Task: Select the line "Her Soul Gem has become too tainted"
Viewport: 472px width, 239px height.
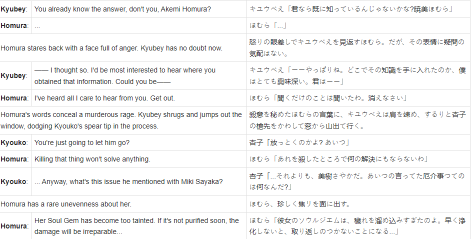Action: 136,226
